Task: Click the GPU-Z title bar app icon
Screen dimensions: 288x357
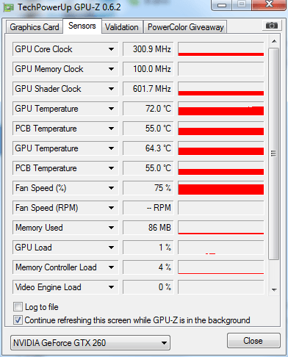Action: [9, 8]
